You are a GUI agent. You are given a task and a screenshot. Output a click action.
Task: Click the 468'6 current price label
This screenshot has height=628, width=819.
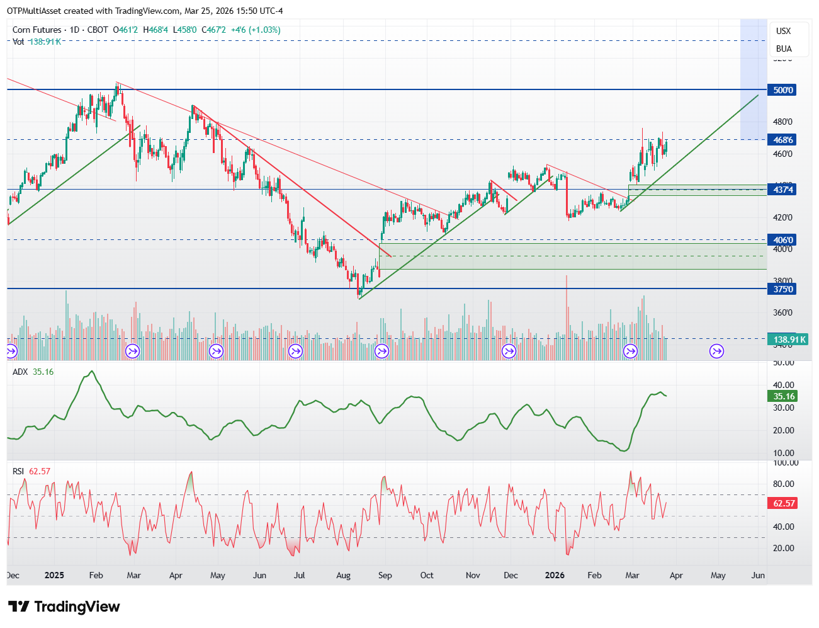point(782,140)
